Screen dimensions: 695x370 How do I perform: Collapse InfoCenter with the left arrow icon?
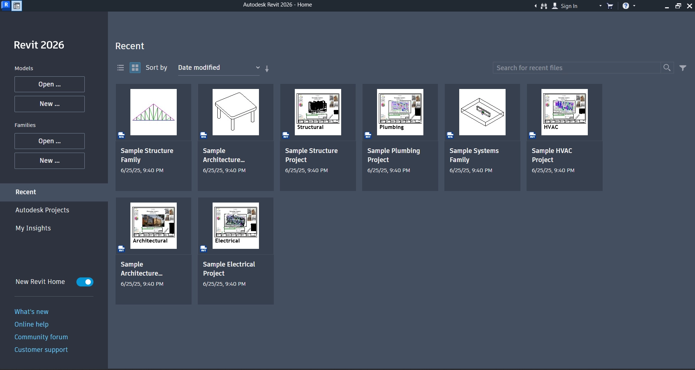point(535,6)
